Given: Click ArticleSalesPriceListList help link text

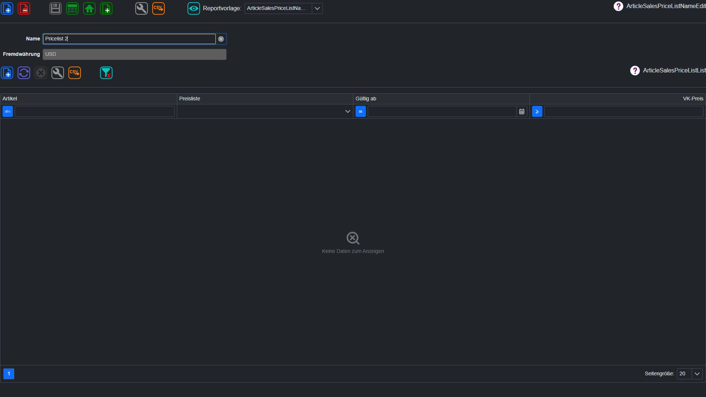Looking at the screenshot, I should (x=674, y=71).
